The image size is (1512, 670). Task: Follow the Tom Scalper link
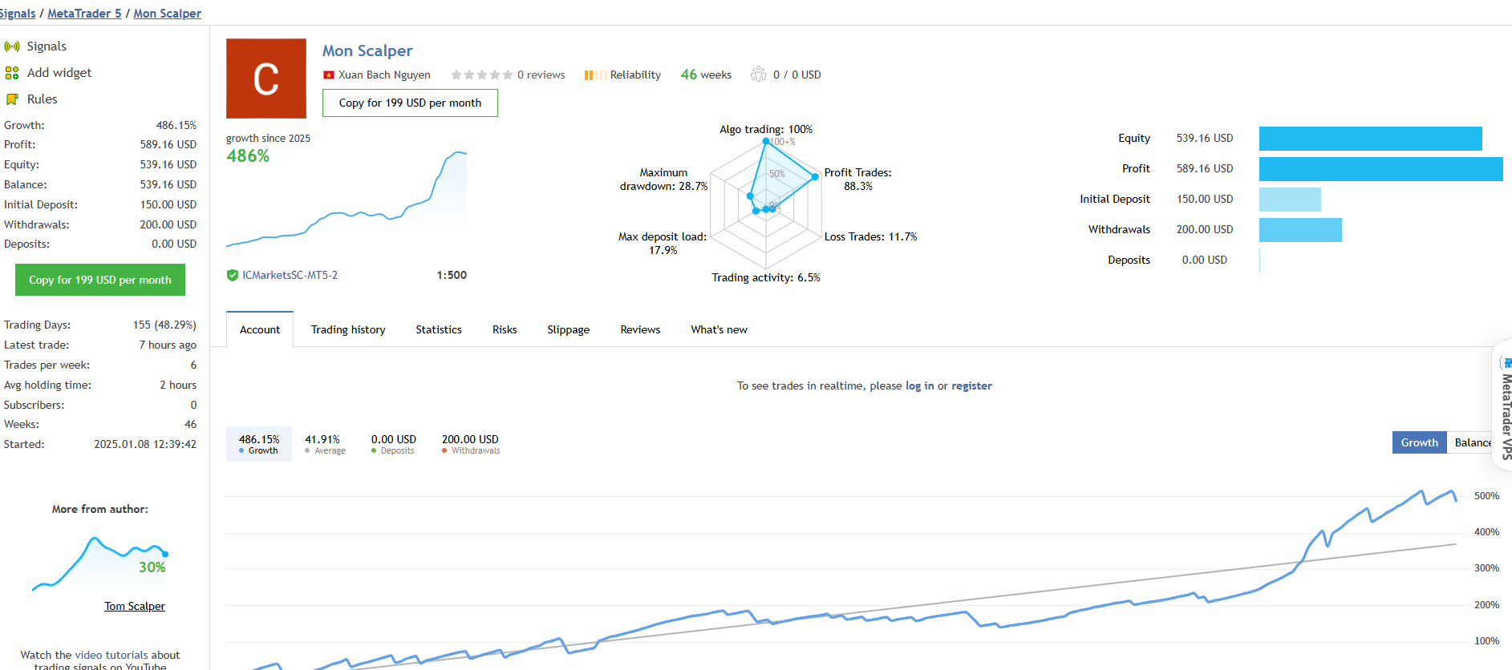(135, 607)
